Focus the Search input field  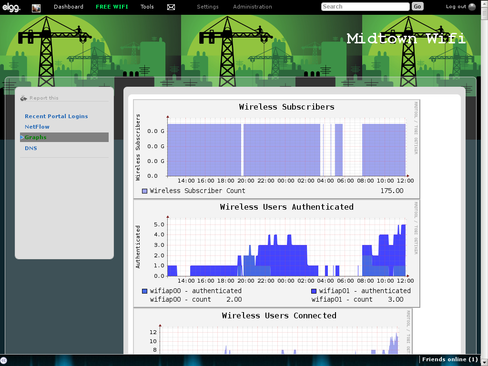coord(366,7)
